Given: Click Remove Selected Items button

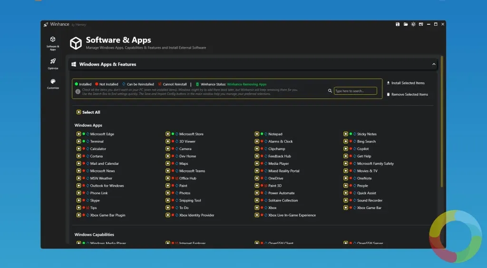Looking at the screenshot, I should click(x=407, y=95).
